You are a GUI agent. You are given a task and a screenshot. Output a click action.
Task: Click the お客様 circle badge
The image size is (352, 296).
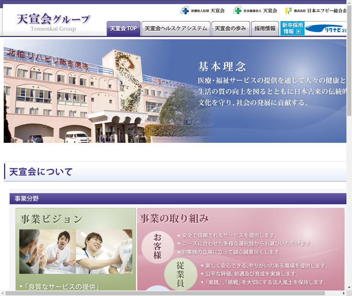pos(157,247)
